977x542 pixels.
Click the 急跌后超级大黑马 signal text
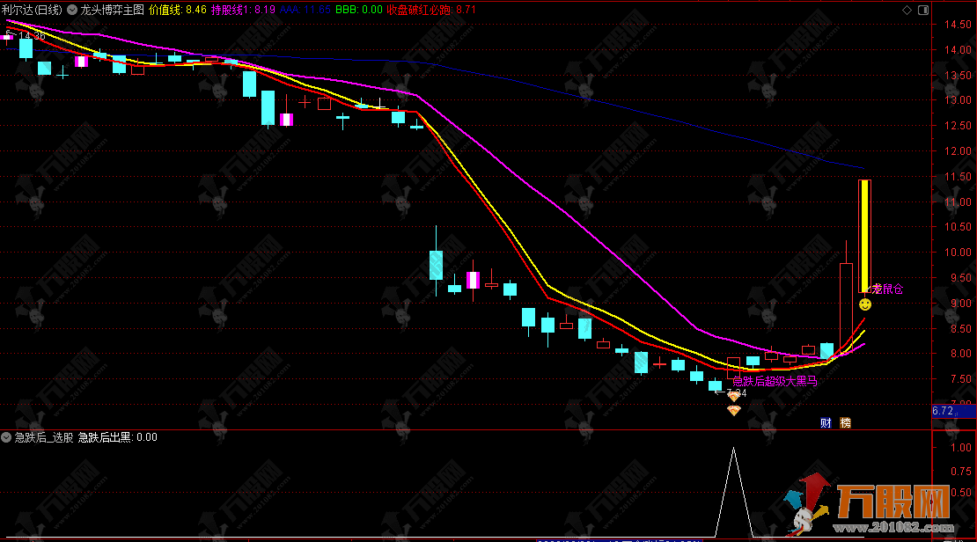775,382
